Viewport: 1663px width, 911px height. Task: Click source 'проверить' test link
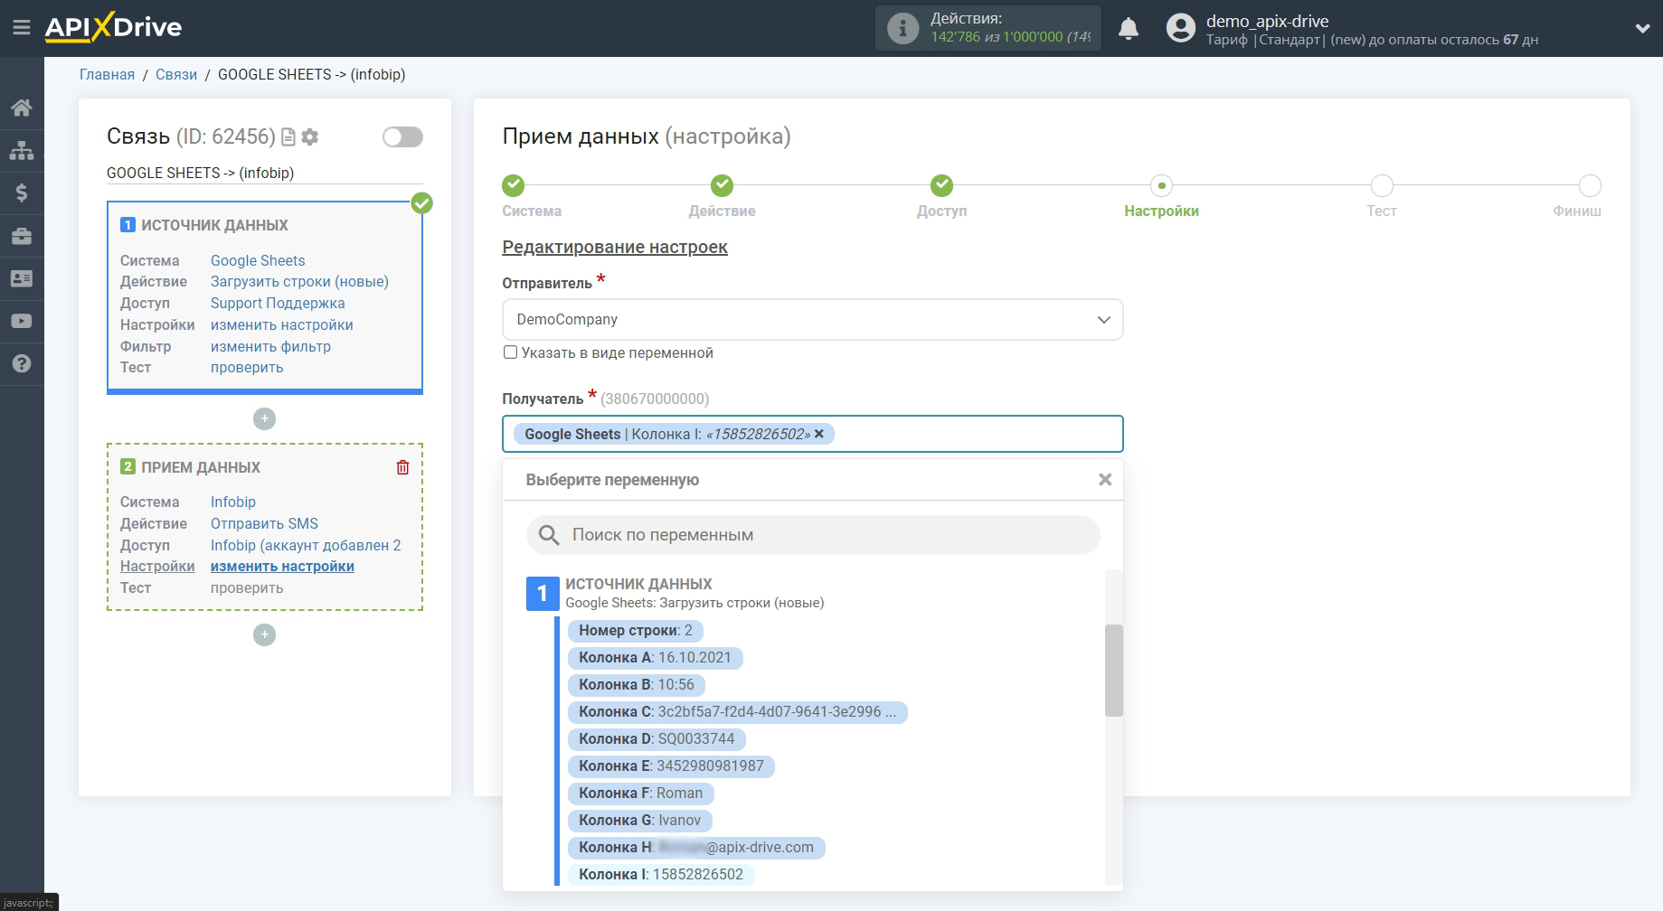click(247, 367)
